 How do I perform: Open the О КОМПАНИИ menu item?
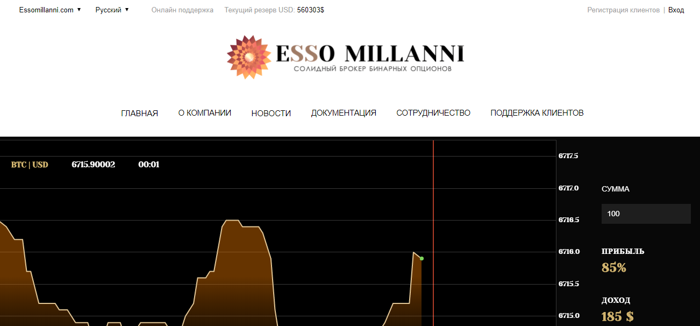coord(205,113)
